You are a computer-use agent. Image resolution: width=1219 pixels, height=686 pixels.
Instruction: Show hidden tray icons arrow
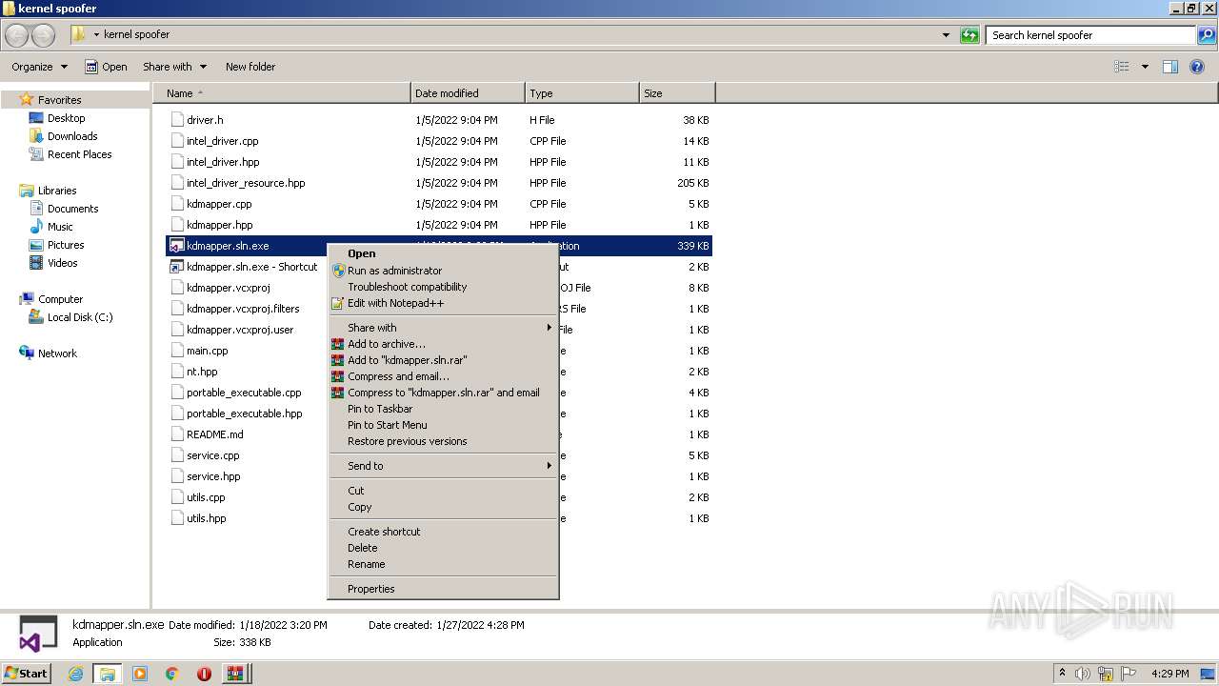pos(1062,674)
